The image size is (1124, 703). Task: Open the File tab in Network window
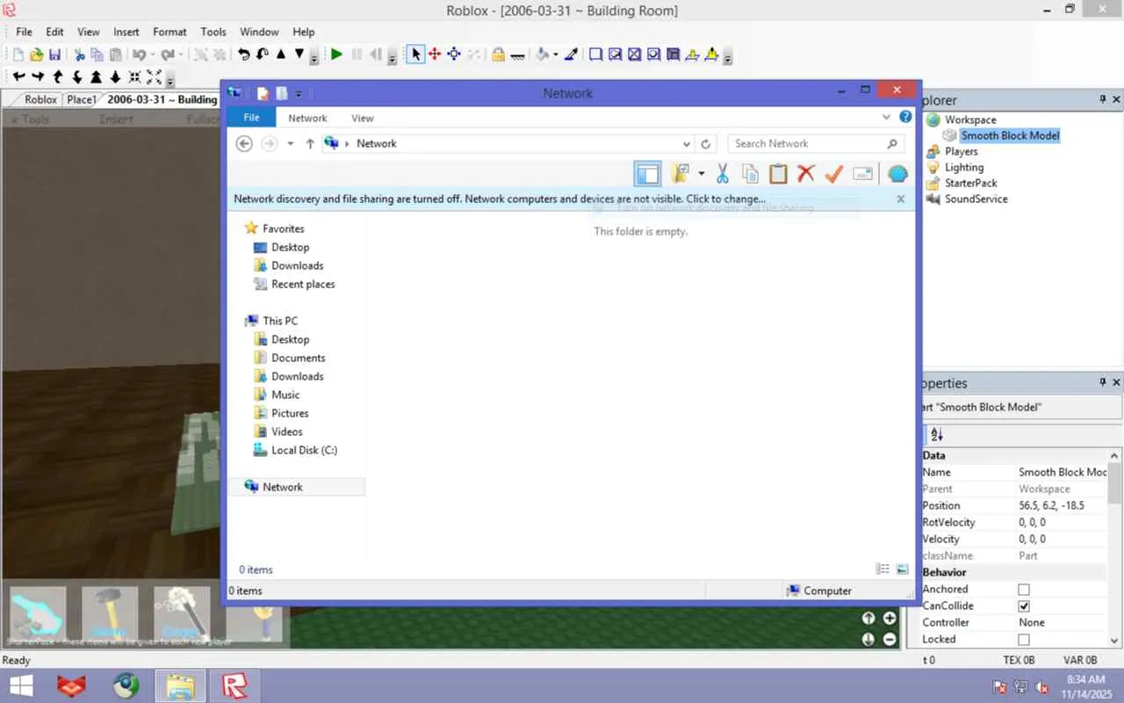click(x=251, y=118)
